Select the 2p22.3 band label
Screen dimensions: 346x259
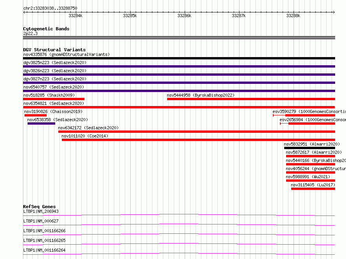(x=30, y=33)
